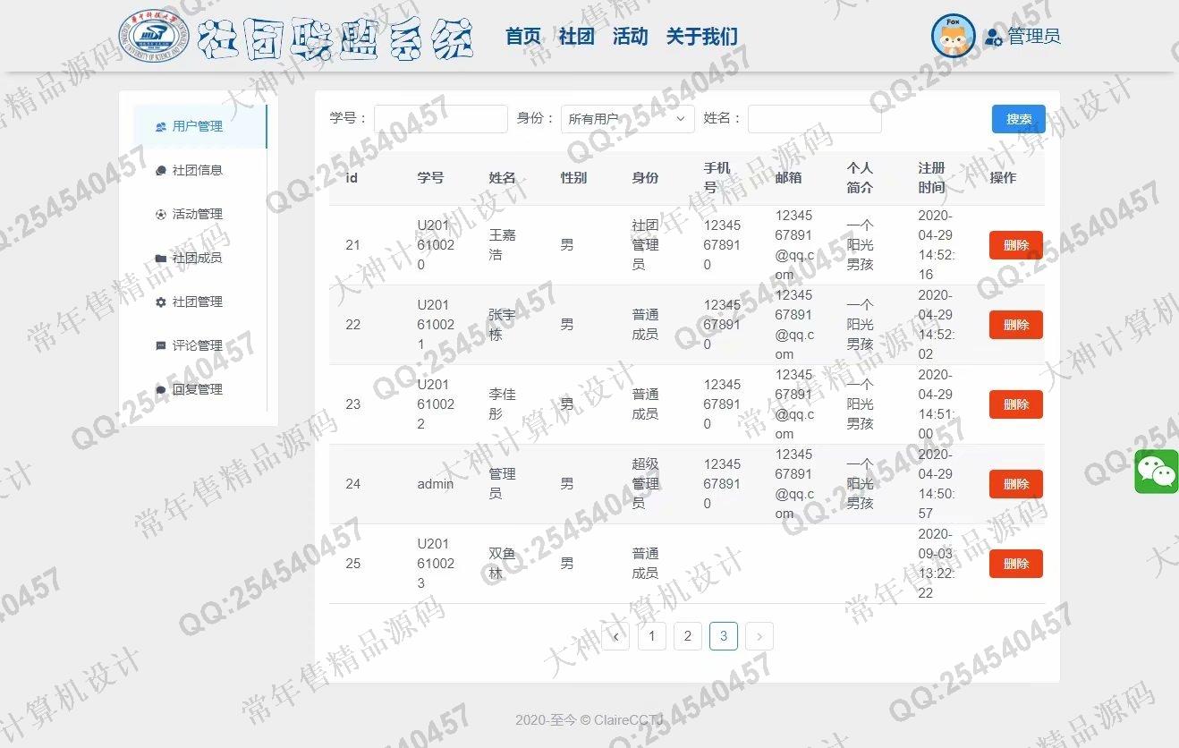Open 关于我们 in top navigation
1179x748 pixels.
coord(702,37)
